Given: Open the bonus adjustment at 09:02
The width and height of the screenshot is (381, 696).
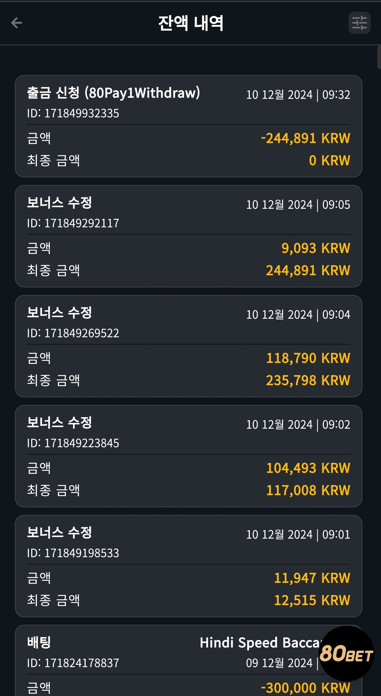Looking at the screenshot, I should 189,456.
